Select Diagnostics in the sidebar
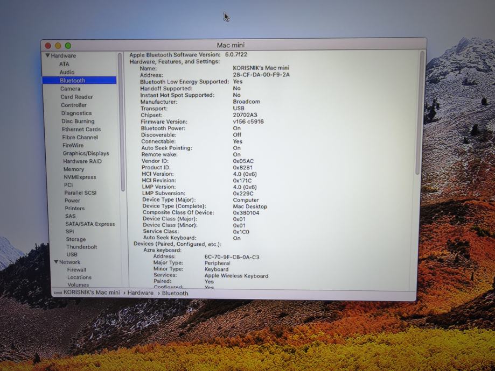Image resolution: width=495 pixels, height=371 pixels. coord(76,113)
